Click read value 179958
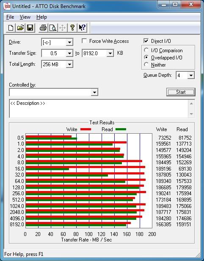204x261 pixels. (184, 188)
